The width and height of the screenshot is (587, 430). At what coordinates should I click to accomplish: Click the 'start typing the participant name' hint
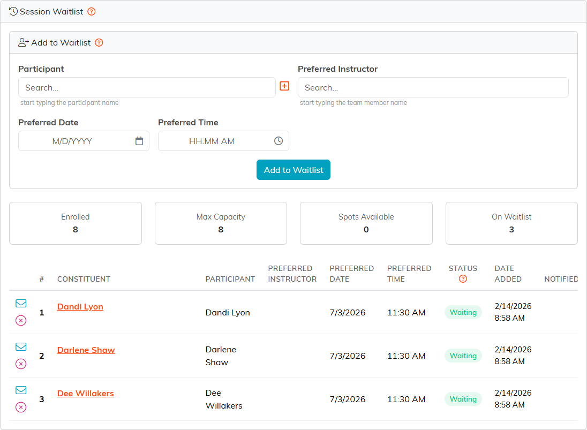[x=70, y=102]
